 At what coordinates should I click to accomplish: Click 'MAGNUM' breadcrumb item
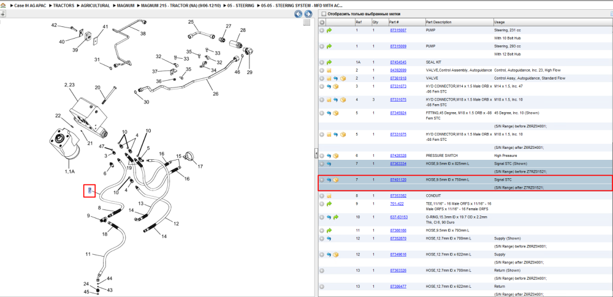pyautogui.click(x=126, y=6)
